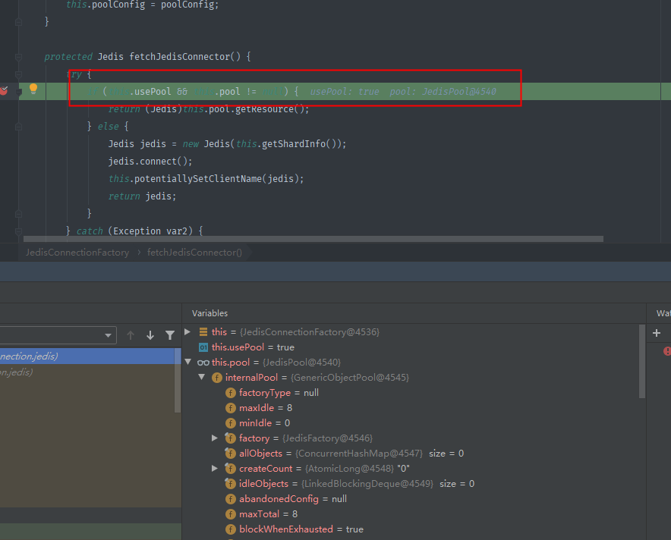Click the plus icon to add watch
The height and width of the screenshot is (540, 671).
[657, 333]
